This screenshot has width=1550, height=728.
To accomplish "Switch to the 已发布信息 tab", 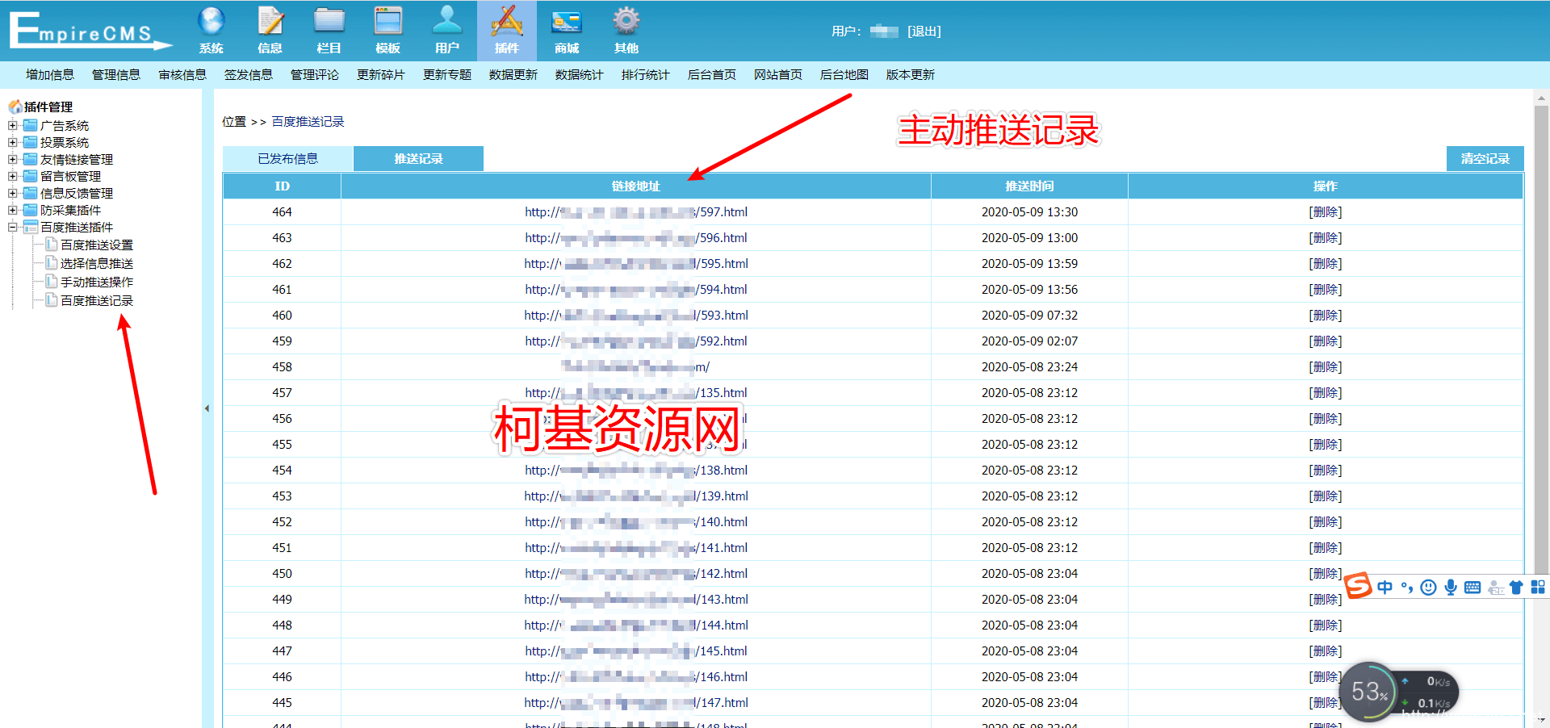I will click(288, 158).
